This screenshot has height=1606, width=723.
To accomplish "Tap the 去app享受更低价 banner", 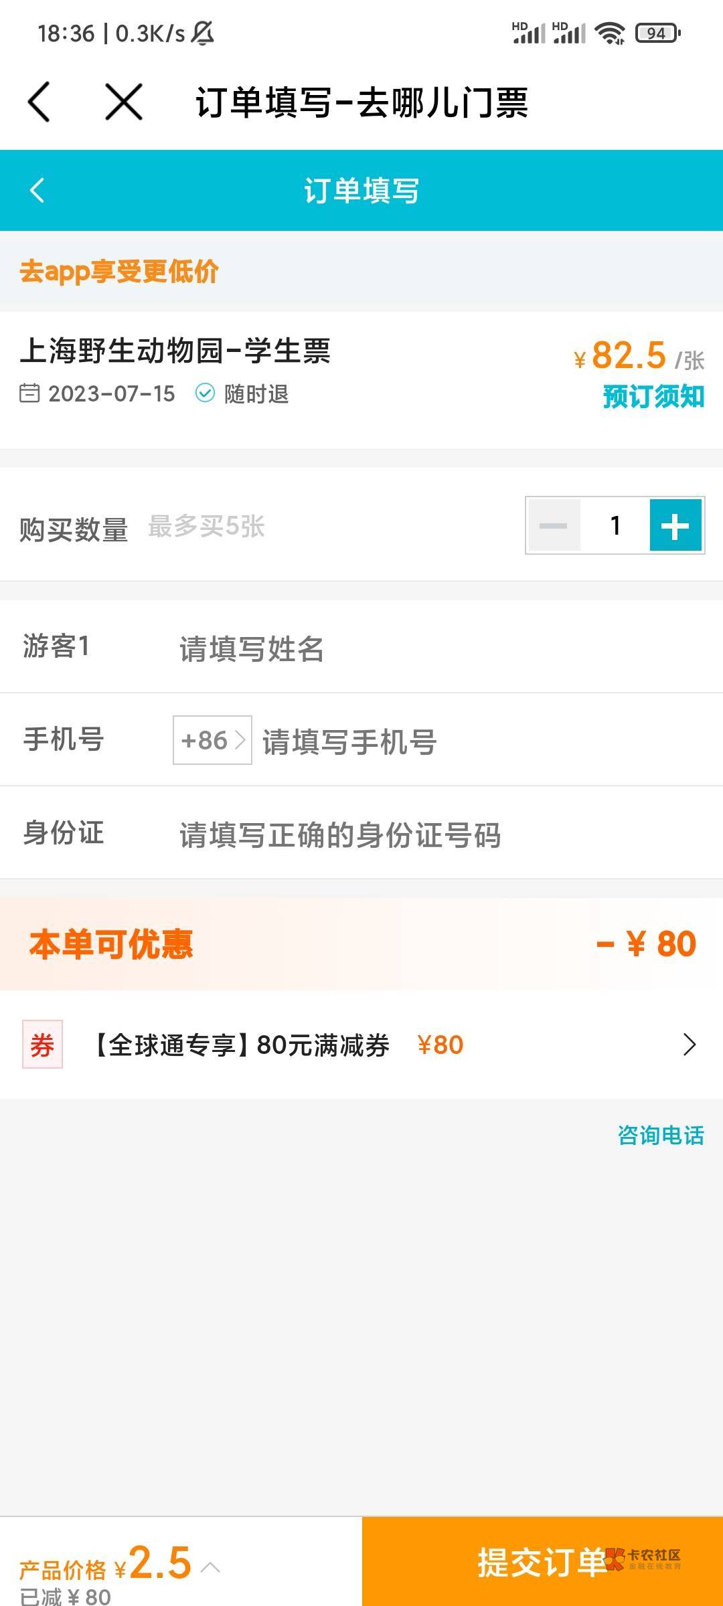I will coord(119,272).
